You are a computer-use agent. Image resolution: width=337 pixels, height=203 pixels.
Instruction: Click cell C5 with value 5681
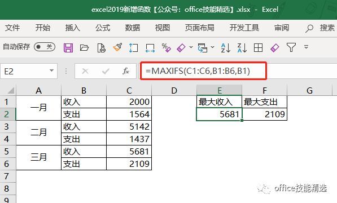click(x=129, y=152)
